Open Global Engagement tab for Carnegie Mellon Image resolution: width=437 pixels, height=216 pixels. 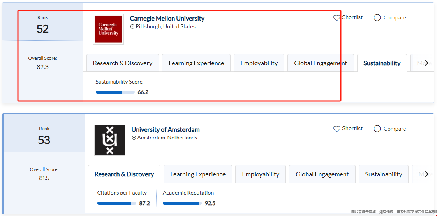click(321, 63)
